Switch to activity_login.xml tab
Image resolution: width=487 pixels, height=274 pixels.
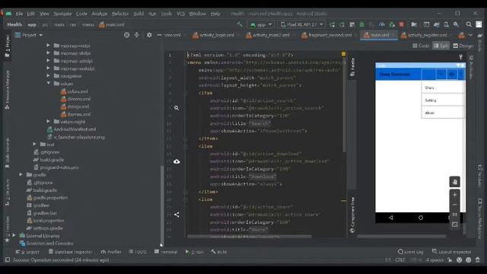click(x=213, y=35)
